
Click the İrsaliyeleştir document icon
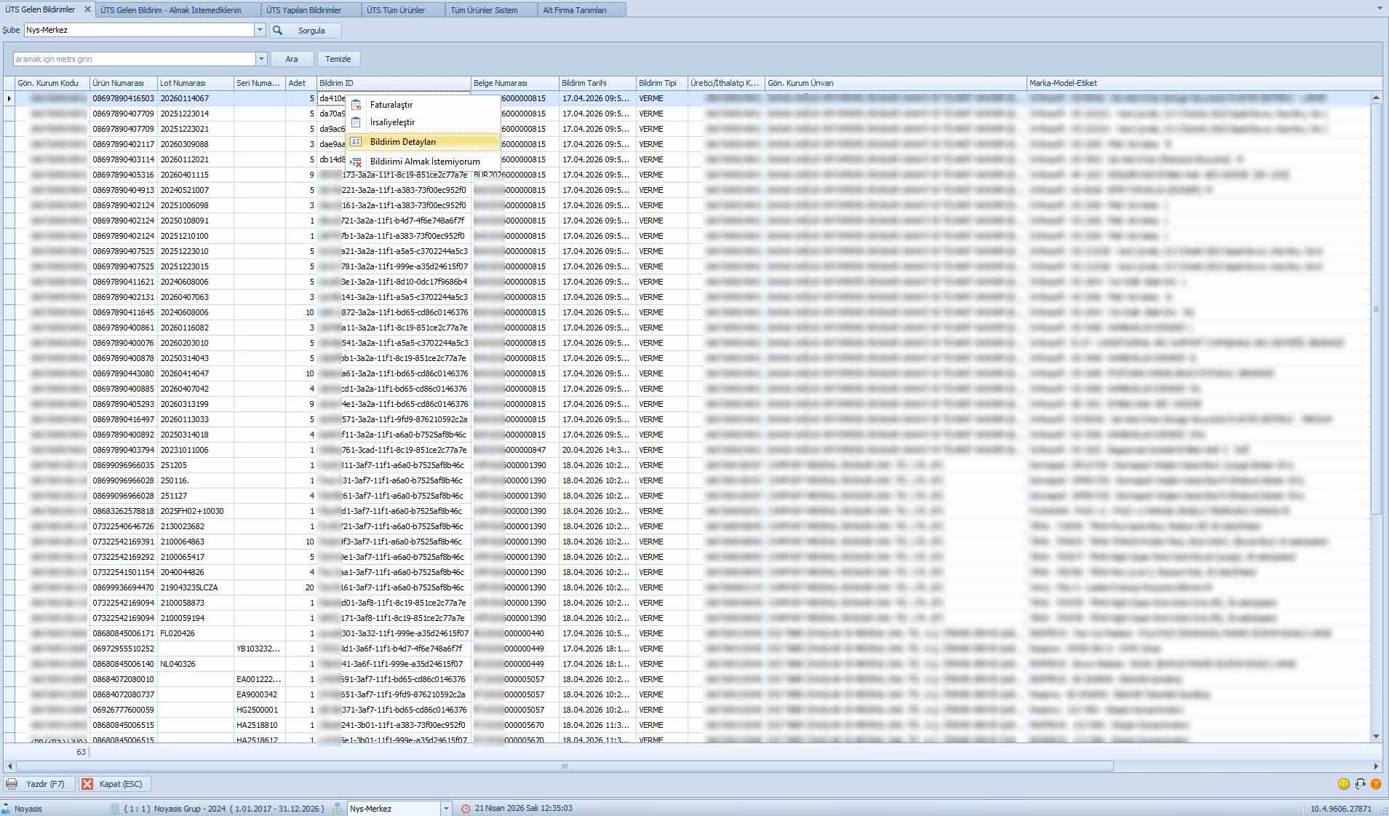coord(356,122)
